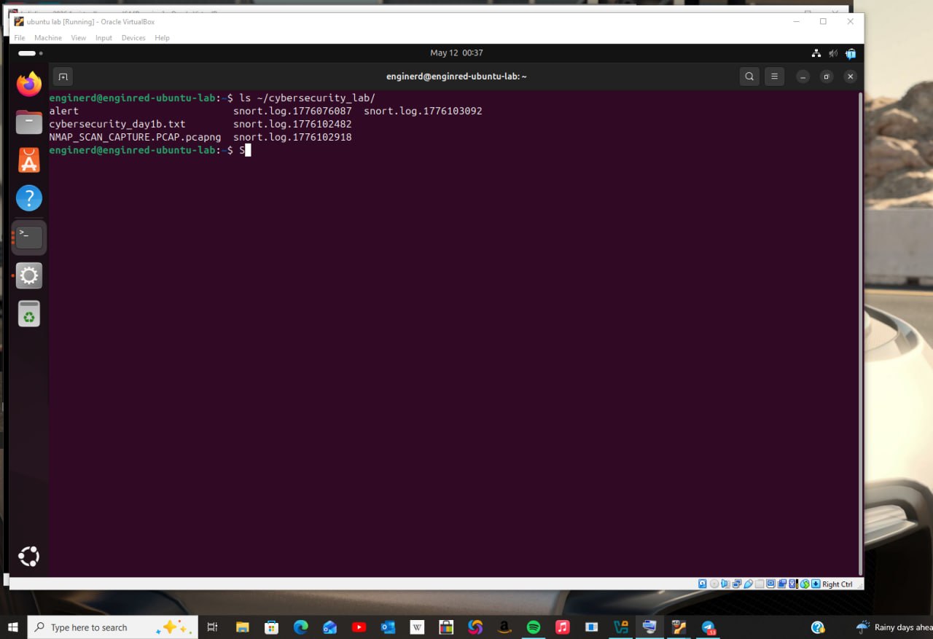Viewport: 933px width, 639px height.
Task: Click the Activities workspace indicator
Action: (x=31, y=53)
